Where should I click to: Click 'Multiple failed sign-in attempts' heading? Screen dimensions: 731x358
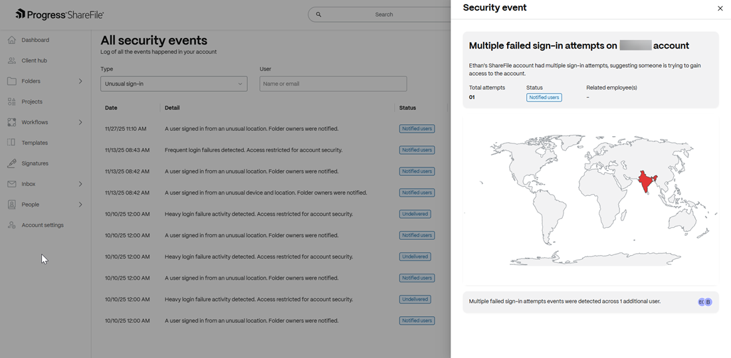tap(579, 46)
